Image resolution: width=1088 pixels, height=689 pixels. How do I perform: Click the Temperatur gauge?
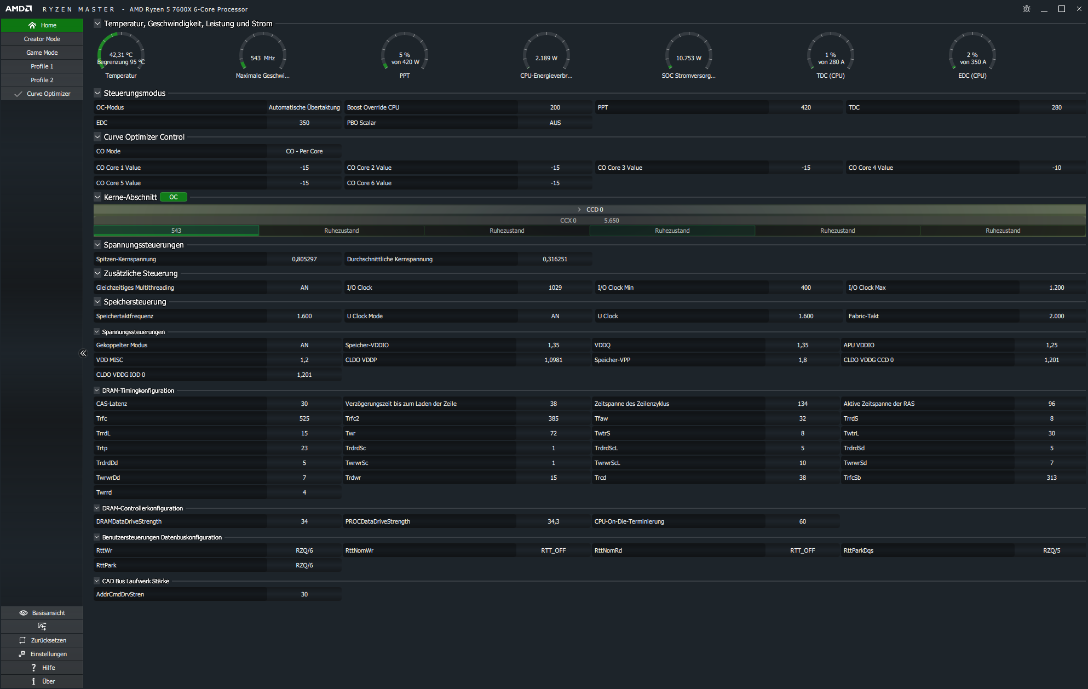(x=121, y=55)
